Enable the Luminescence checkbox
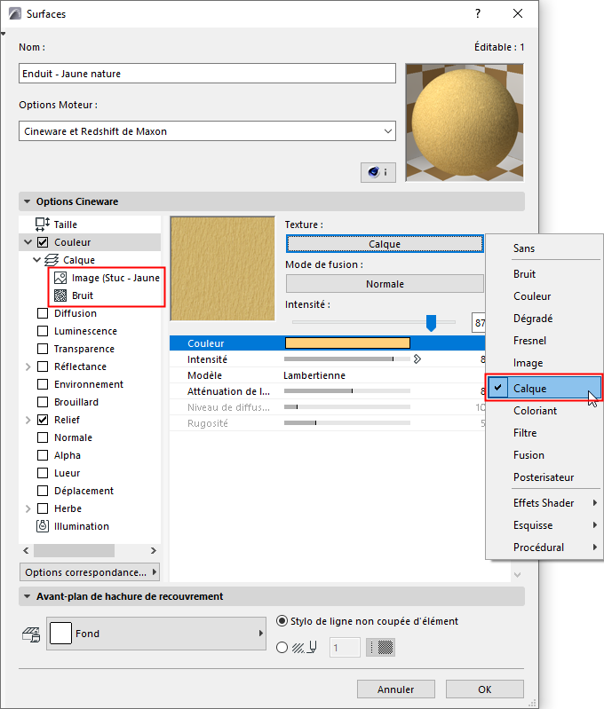Image resolution: width=604 pixels, height=709 pixels. (43, 331)
